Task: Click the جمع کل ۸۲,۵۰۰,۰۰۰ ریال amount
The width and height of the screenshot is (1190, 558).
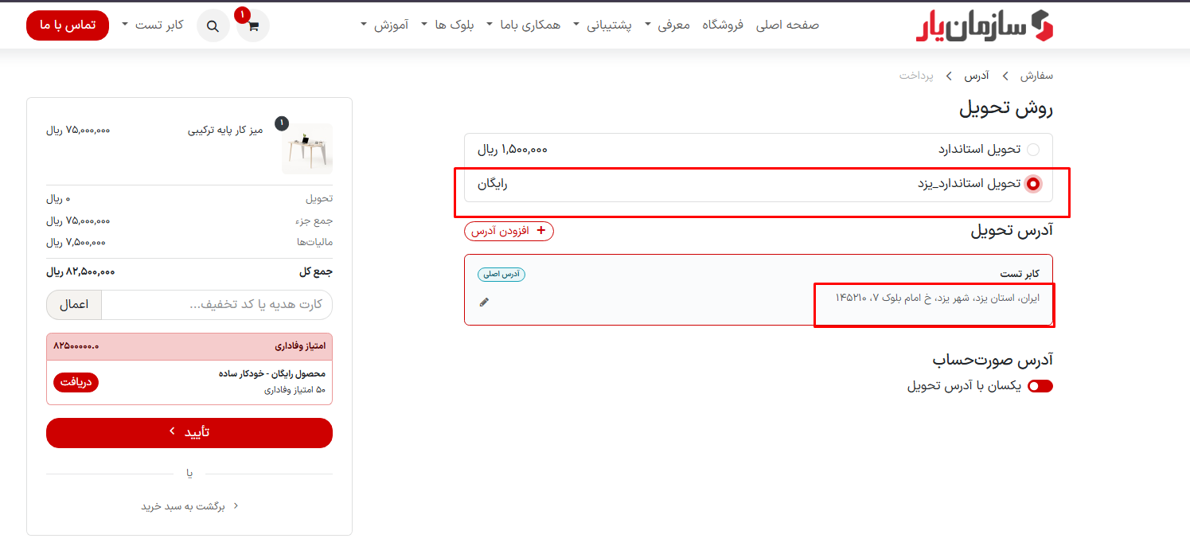Action: coord(80,271)
